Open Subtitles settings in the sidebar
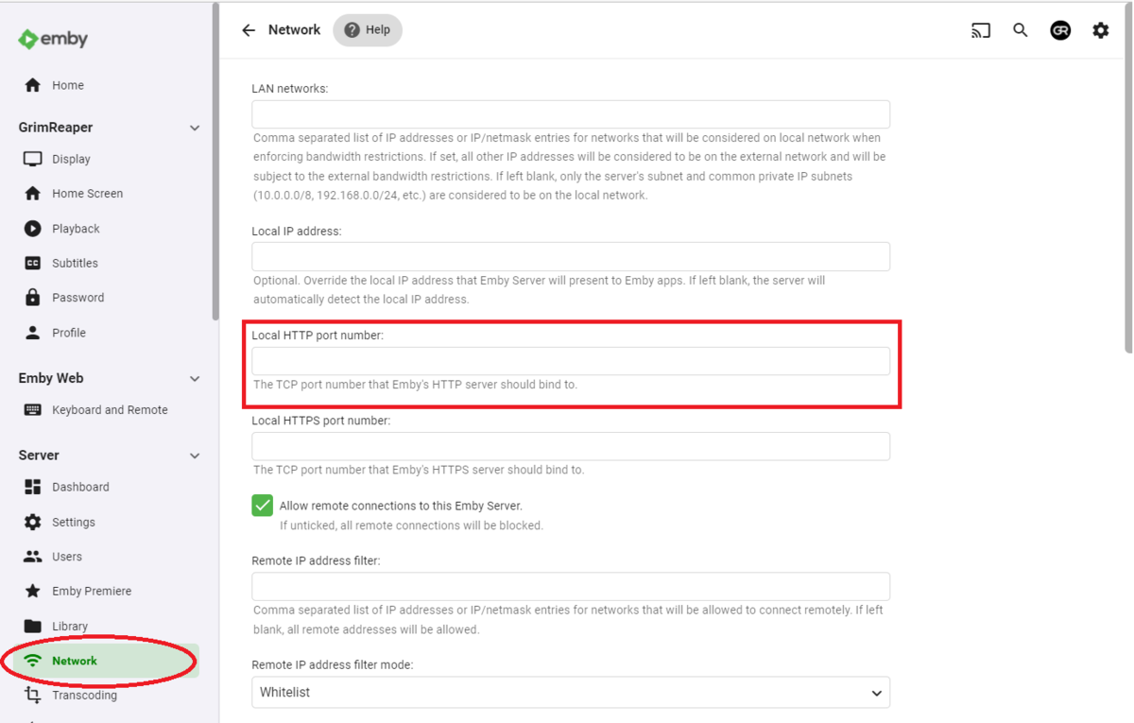The width and height of the screenshot is (1134, 723). pos(75,263)
